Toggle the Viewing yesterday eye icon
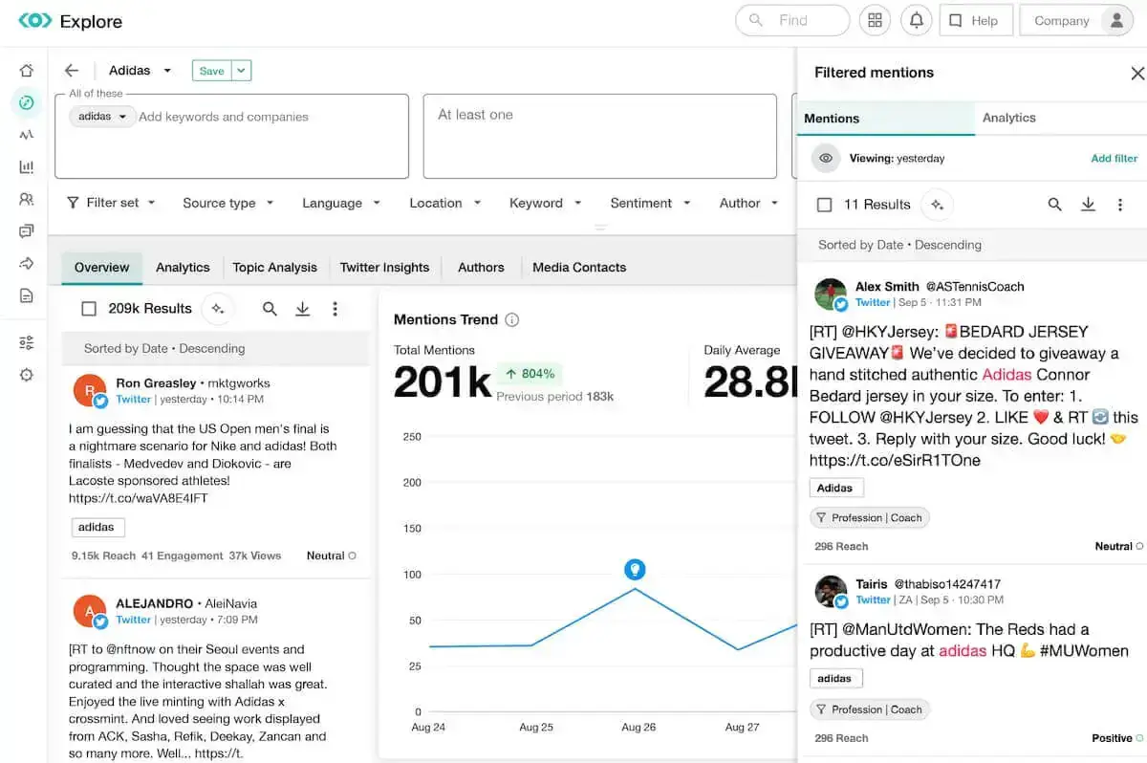This screenshot has height=763, width=1147. [x=826, y=158]
